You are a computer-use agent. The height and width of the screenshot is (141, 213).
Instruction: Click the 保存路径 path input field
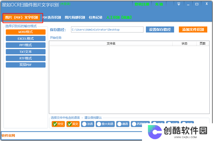(107, 29)
